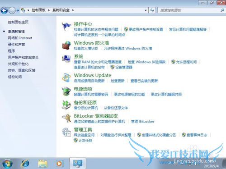The image size is (226, 169).
Task: Open 外观和个性化 category
Action: pos(18,64)
